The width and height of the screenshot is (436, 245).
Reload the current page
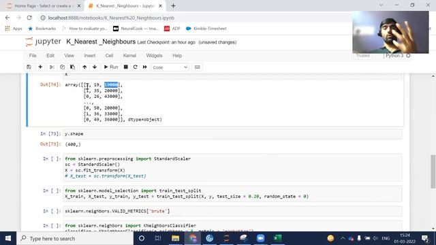(29, 18)
